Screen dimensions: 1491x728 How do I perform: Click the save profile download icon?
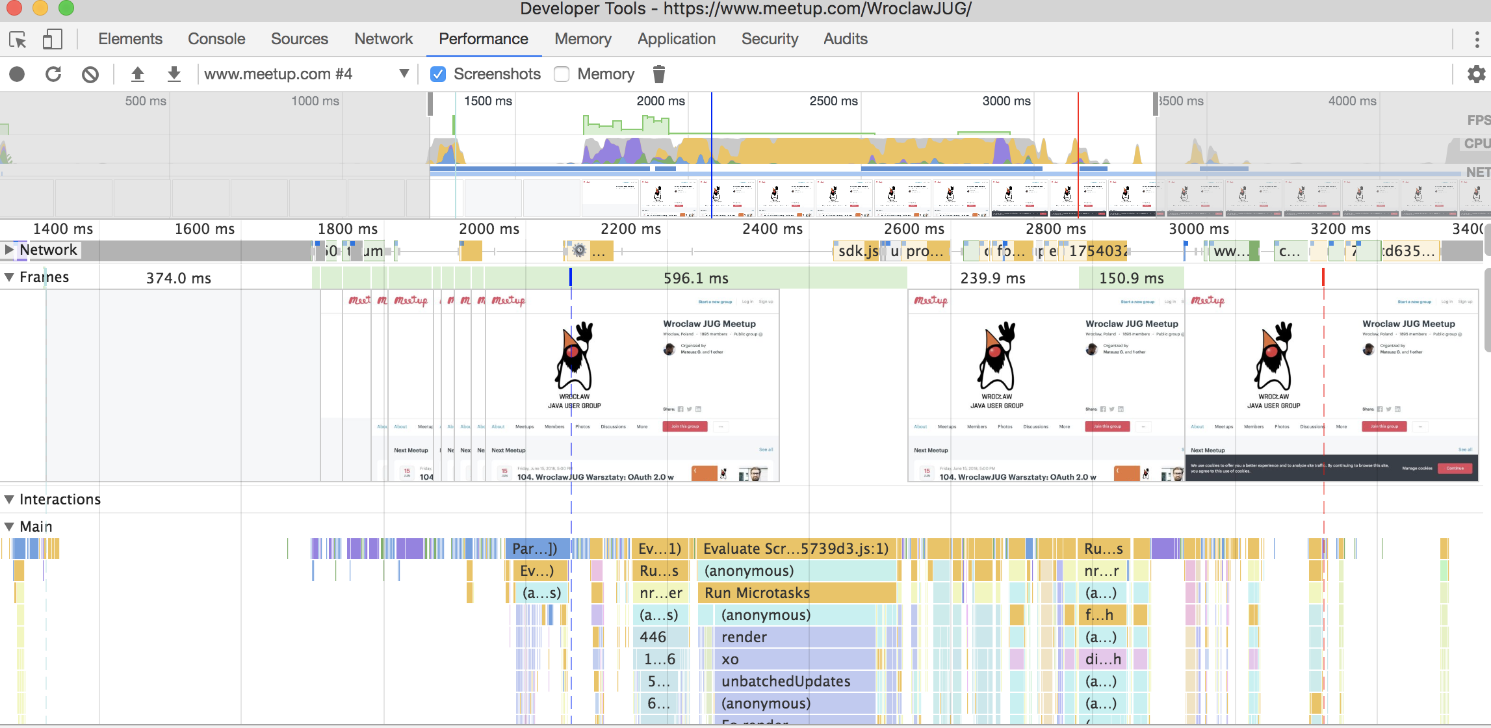[174, 74]
